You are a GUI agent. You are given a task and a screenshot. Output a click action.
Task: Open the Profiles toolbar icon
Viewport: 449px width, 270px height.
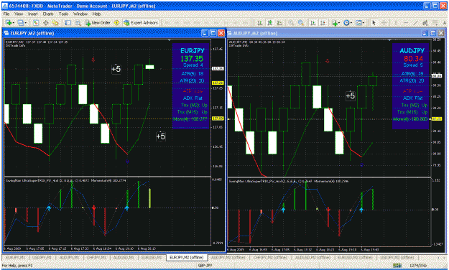(x=20, y=22)
